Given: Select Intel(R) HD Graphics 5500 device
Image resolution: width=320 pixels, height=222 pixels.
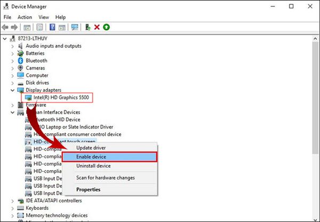Looking at the screenshot, I should [60, 98].
